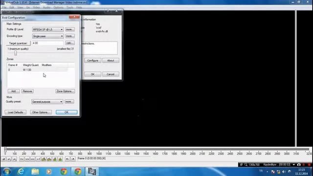313x176 pixels.
Task: Open the Help menu in VirtualDub
Action: pos(79,7)
